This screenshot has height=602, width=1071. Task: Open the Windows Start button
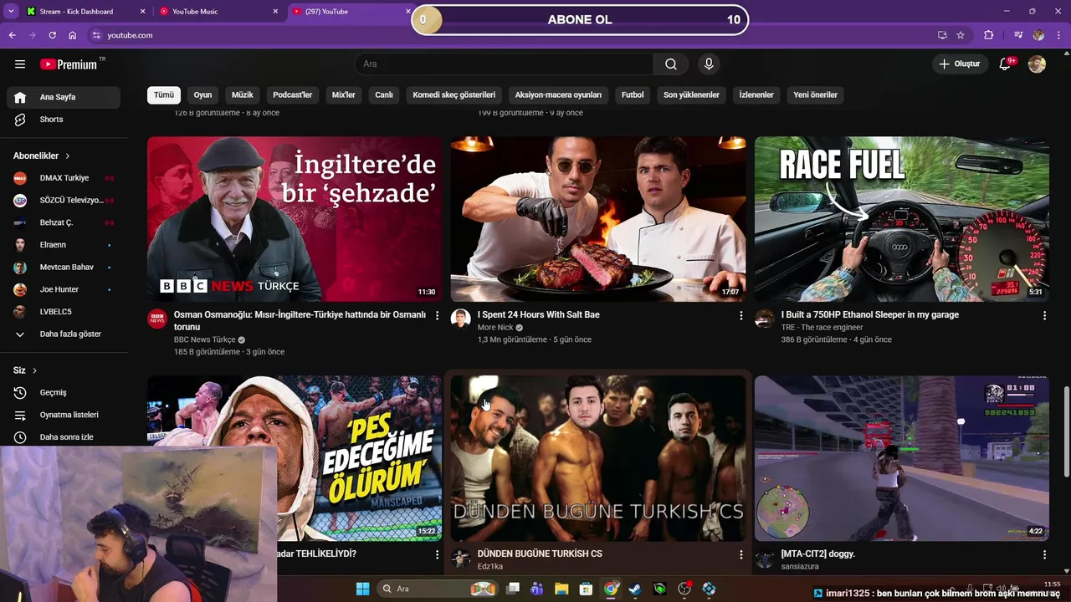click(362, 589)
